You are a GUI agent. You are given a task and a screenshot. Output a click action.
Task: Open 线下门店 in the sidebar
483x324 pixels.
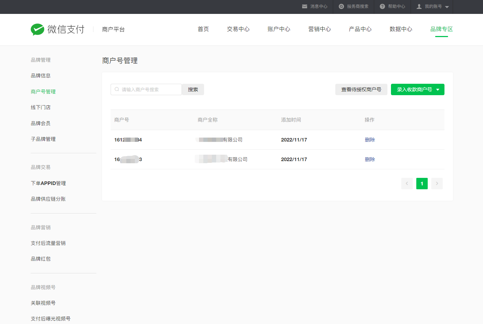click(41, 107)
